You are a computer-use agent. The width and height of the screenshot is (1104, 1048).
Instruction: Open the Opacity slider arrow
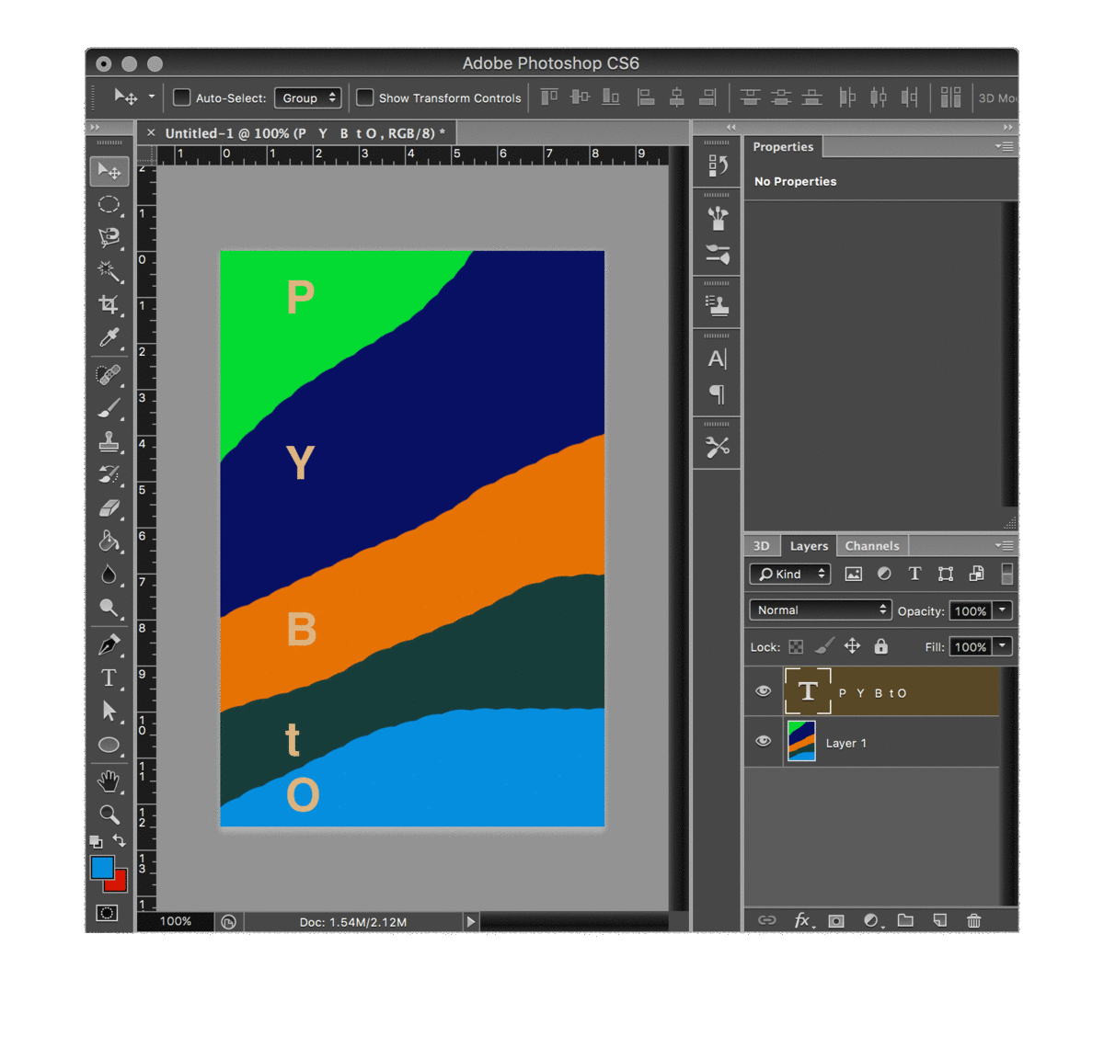coord(1003,610)
